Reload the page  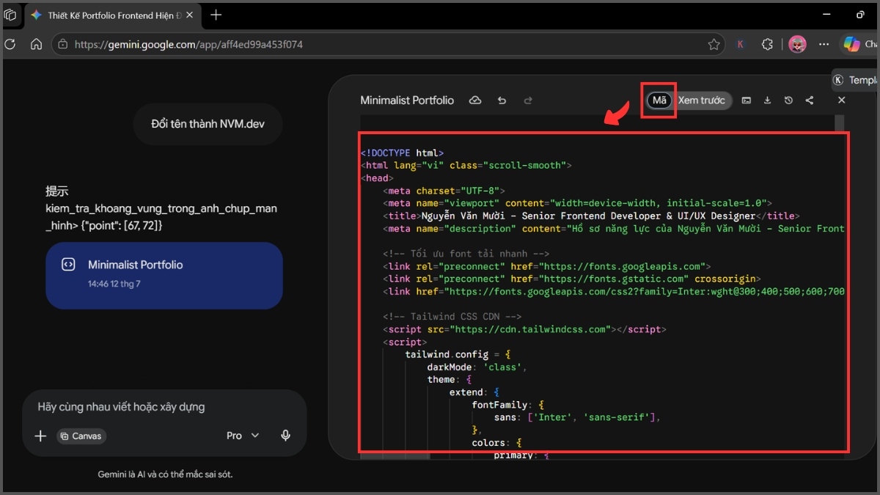click(10, 45)
